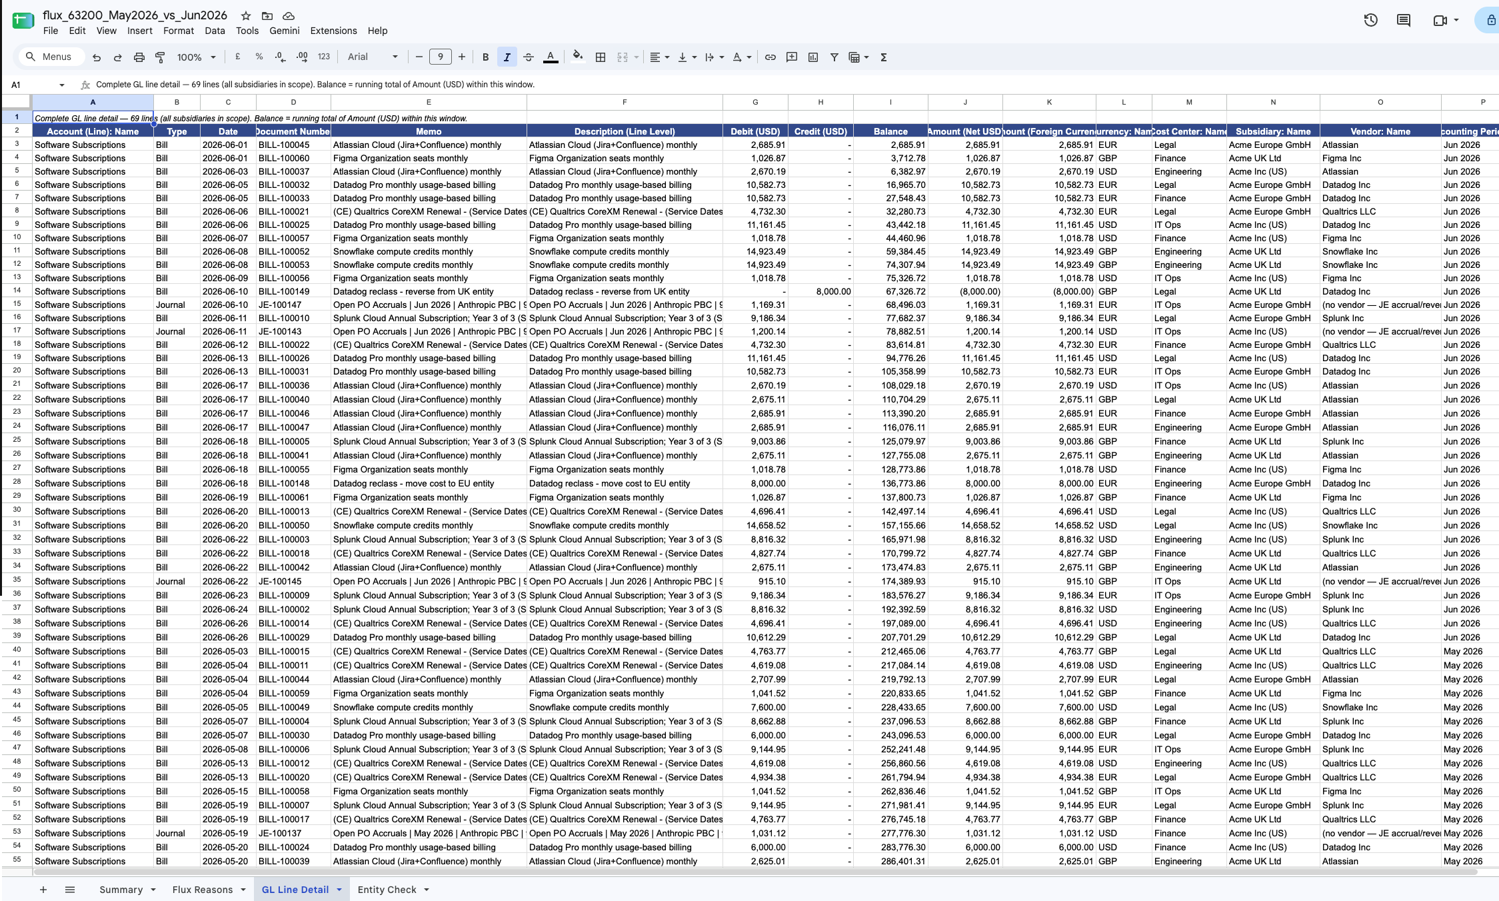Viewport: 1499px width, 901px height.
Task: Open the document title flux_63200_May2026_vs_Jun2026
Action: coord(135,15)
